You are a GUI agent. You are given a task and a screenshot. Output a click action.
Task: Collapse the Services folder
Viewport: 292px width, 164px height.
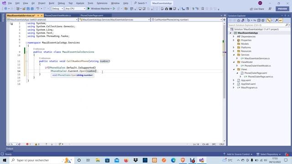coord(234,55)
